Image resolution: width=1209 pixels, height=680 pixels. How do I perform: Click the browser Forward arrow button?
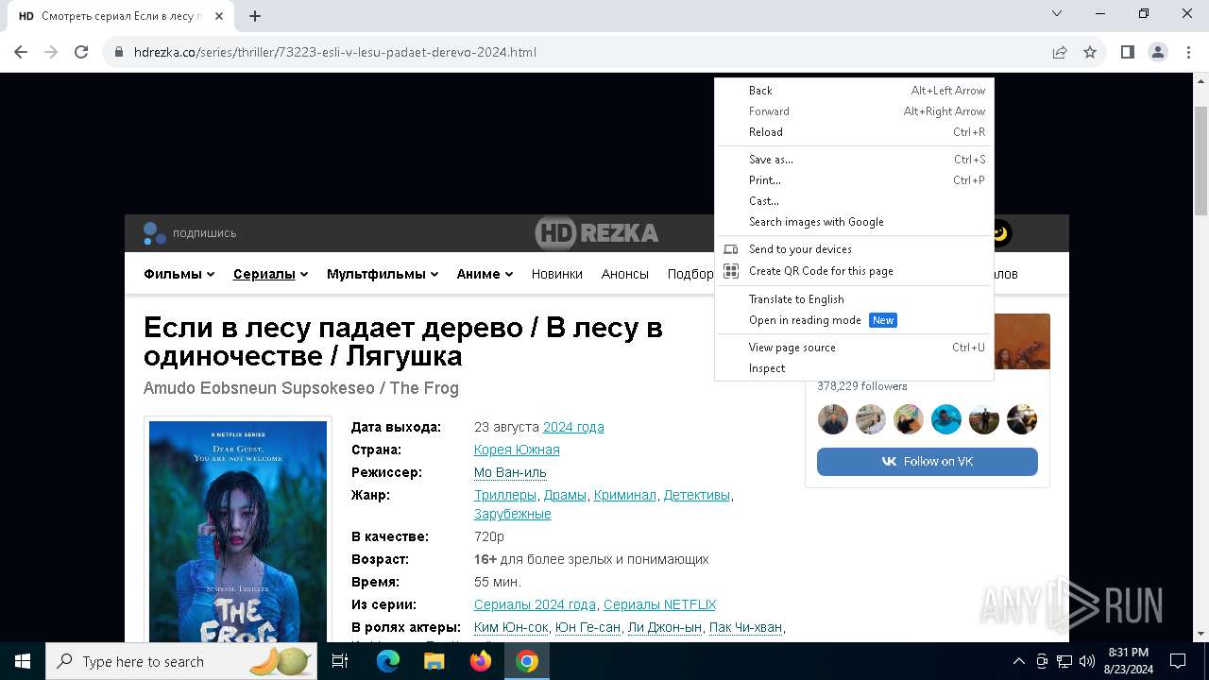coord(51,52)
